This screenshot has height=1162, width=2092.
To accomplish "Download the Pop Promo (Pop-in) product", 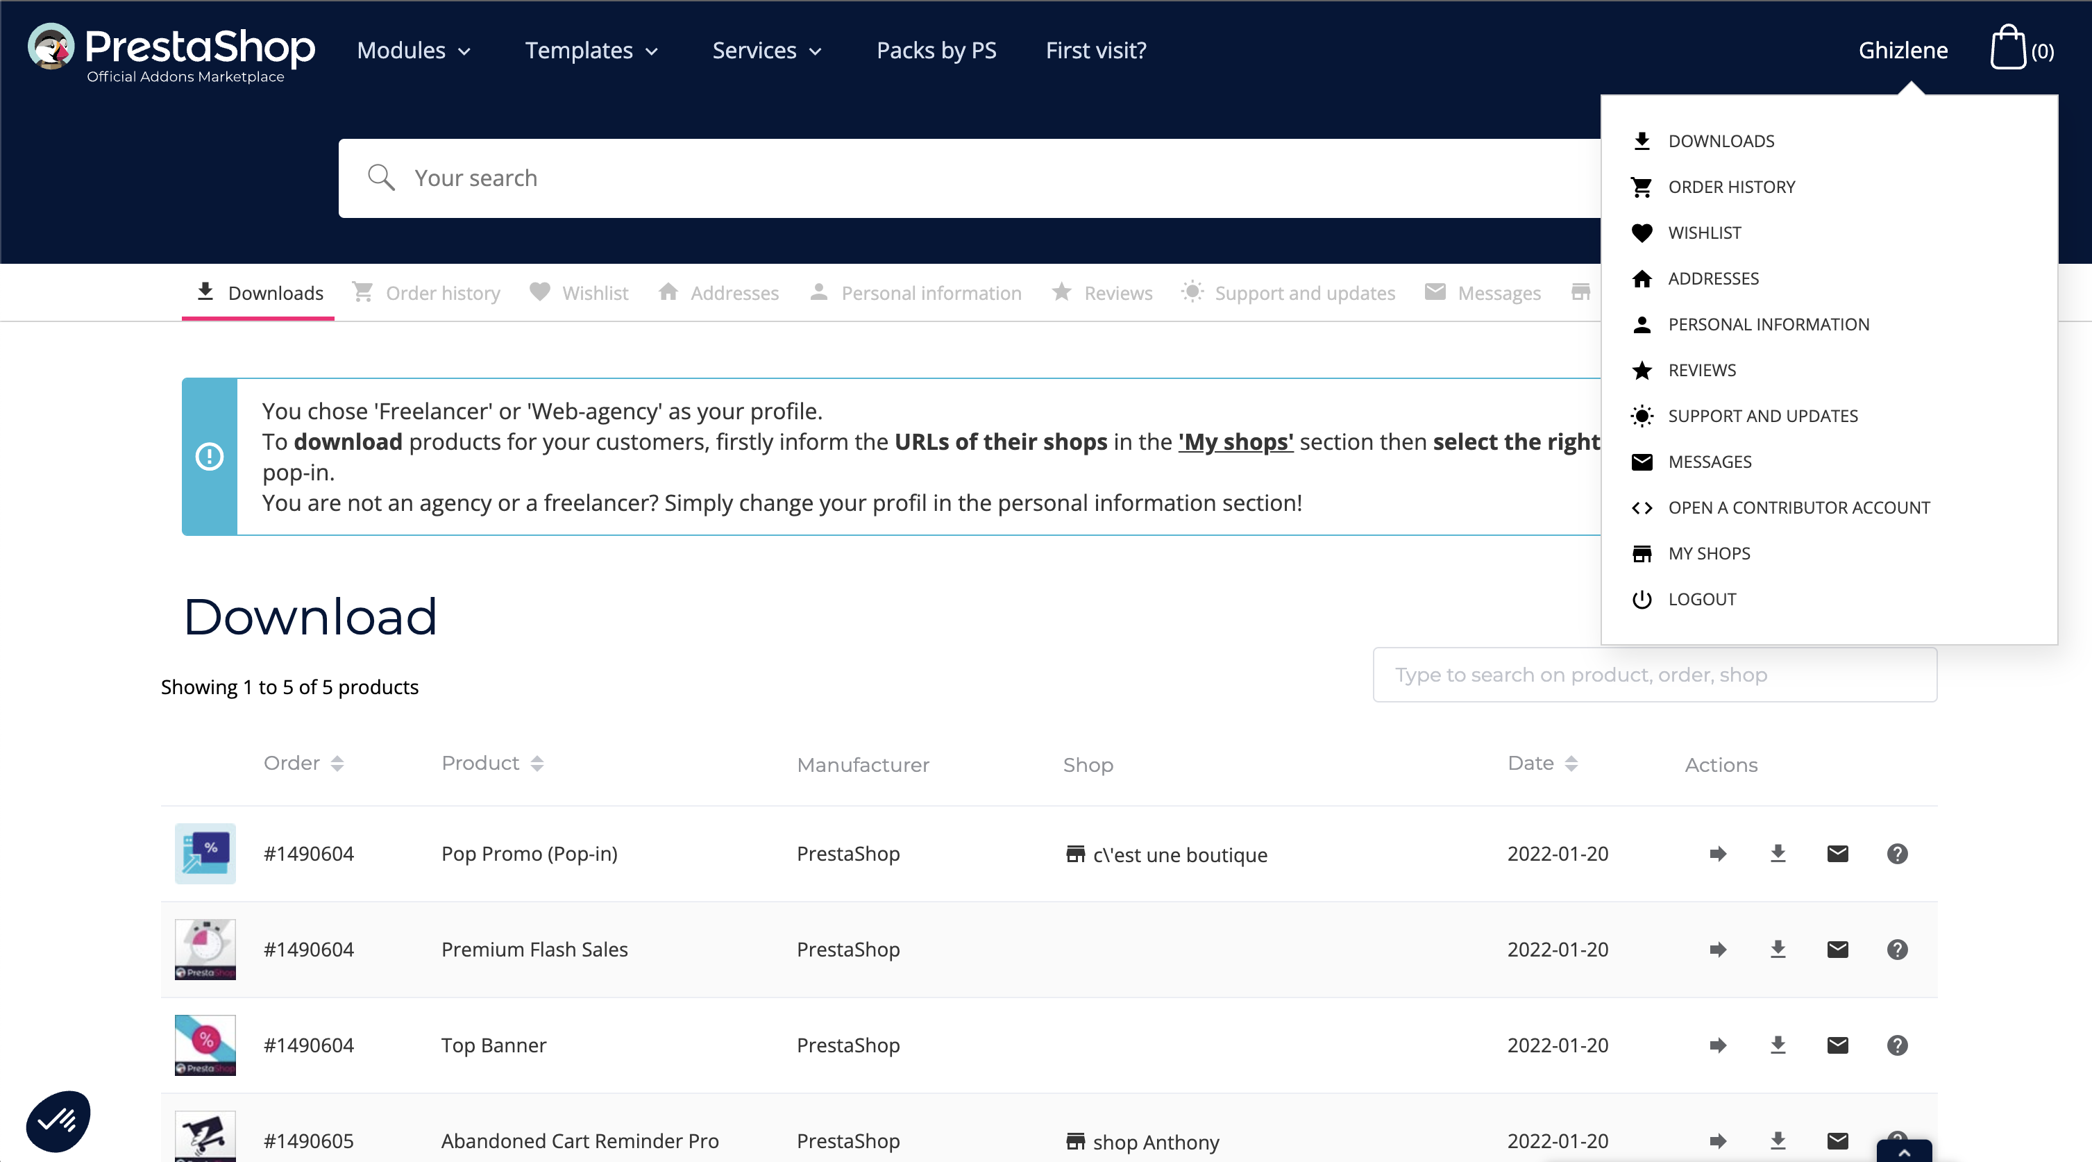I will point(1778,853).
